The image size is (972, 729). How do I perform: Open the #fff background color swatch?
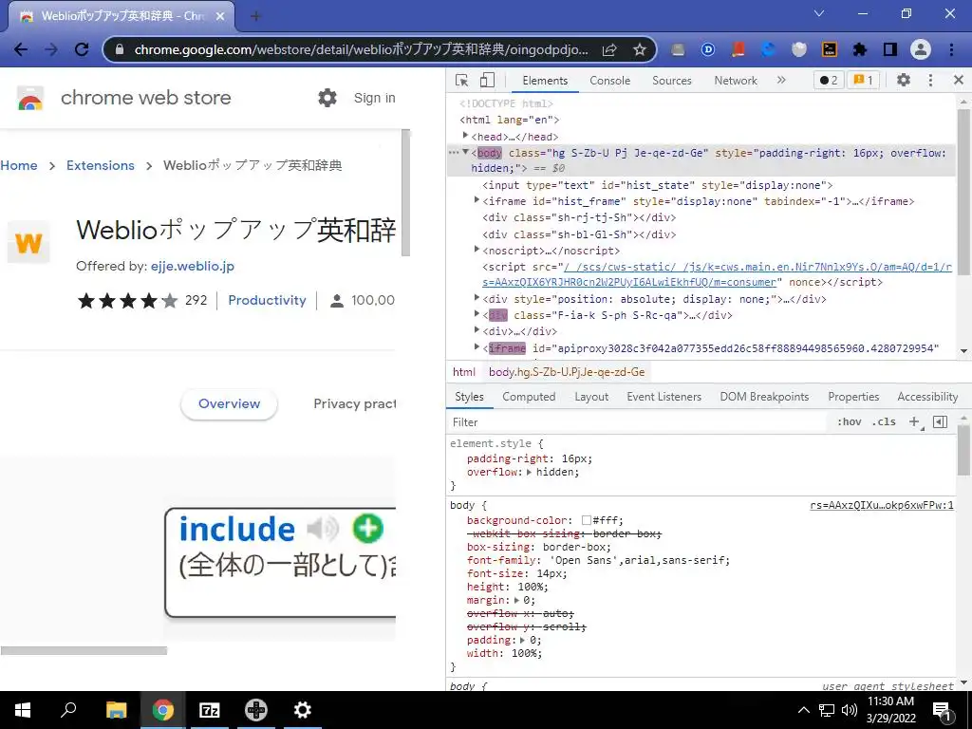coord(586,521)
